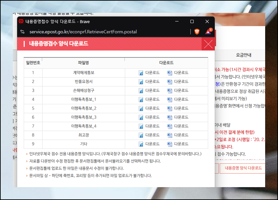Download HWP file for 최고장
The height and width of the screenshot is (200, 278).
149,135
